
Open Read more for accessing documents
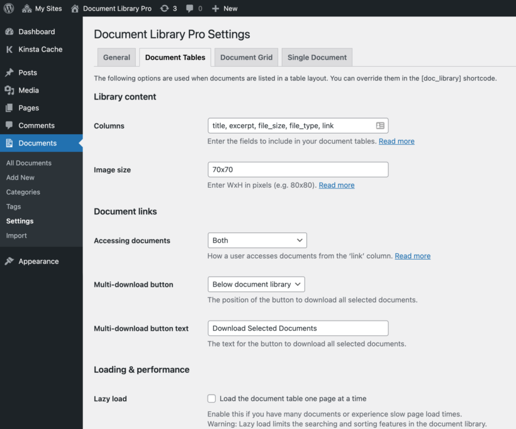point(412,256)
